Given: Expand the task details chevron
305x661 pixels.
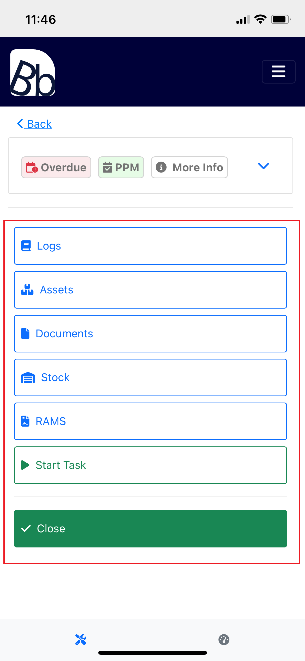Looking at the screenshot, I should coord(263,166).
